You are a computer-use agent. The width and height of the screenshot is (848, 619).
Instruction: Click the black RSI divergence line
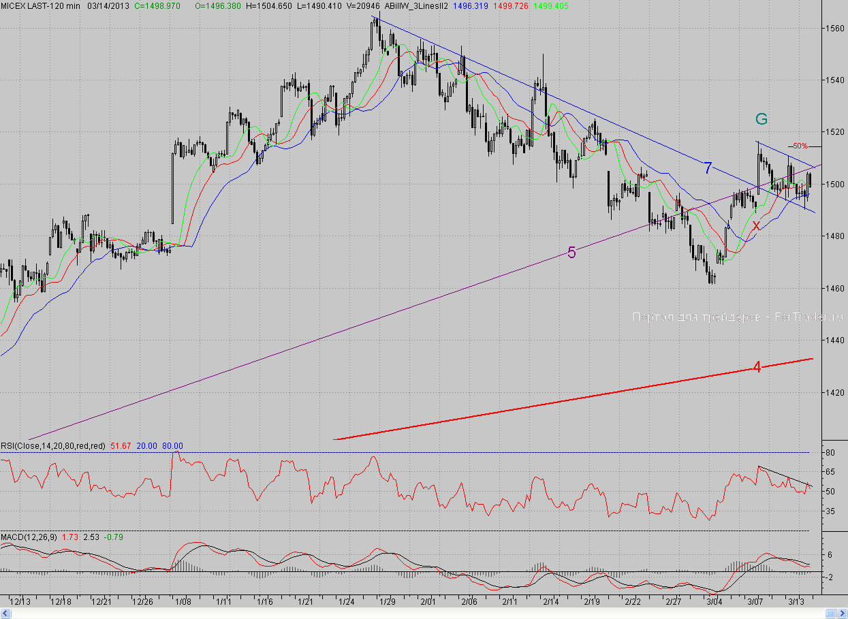(783, 475)
